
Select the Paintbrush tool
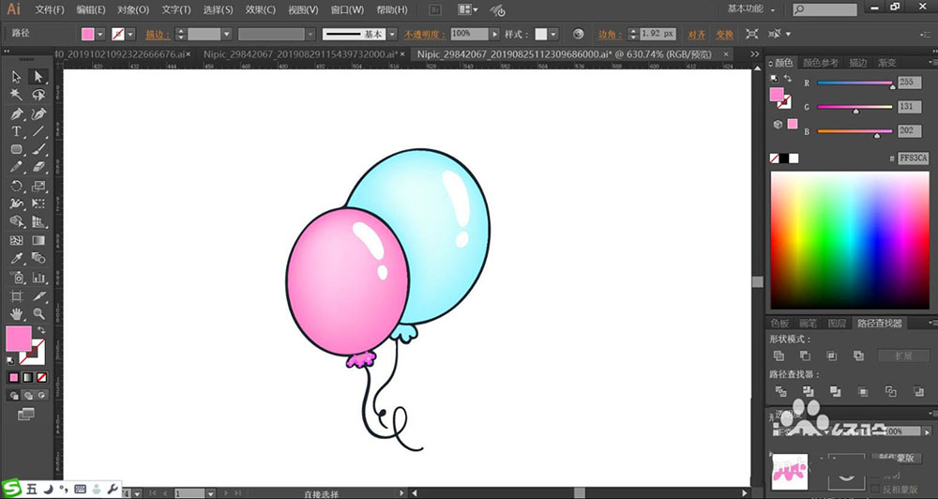click(38, 149)
